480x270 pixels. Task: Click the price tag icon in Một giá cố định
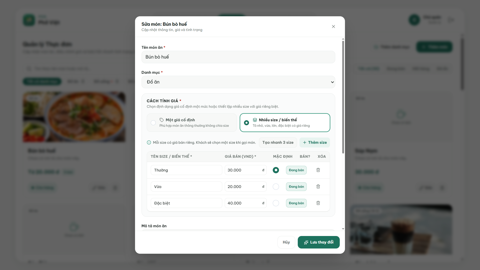[x=162, y=120]
